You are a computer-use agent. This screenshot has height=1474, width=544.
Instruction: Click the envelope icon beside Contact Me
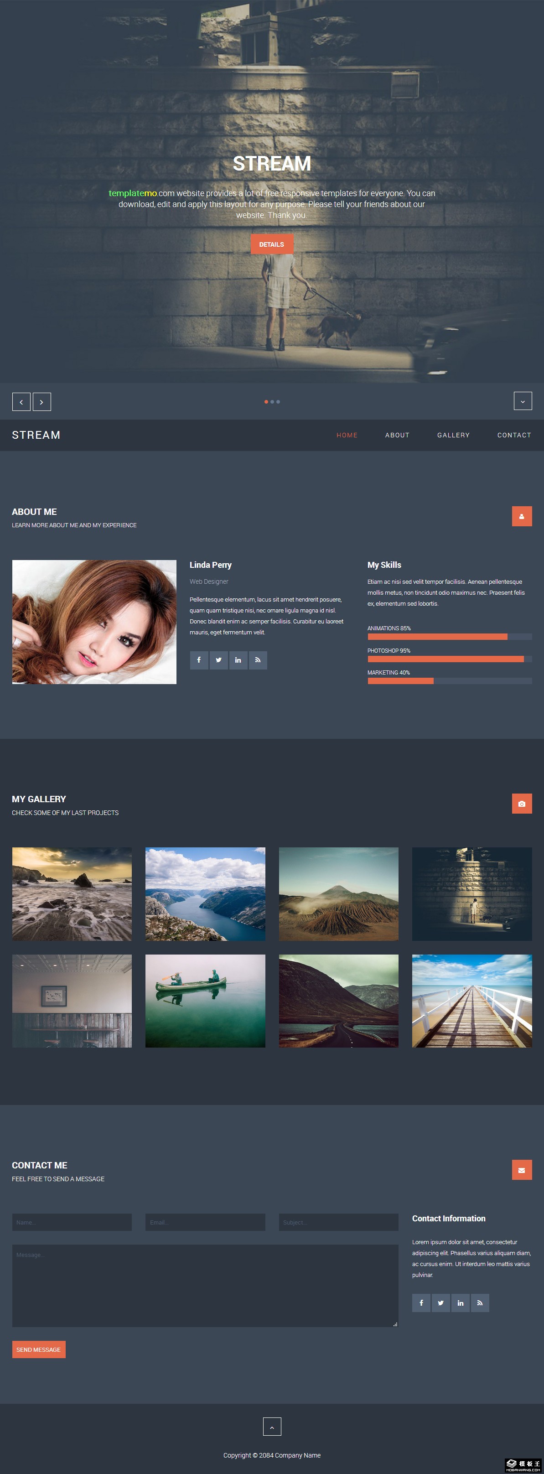(x=522, y=1170)
